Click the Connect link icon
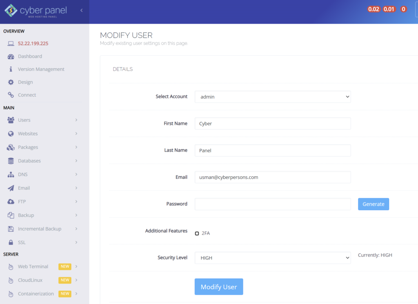The image size is (418, 304). (11, 95)
